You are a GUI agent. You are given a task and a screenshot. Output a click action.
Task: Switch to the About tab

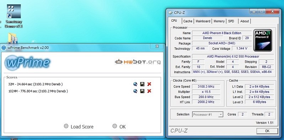pos(244,21)
